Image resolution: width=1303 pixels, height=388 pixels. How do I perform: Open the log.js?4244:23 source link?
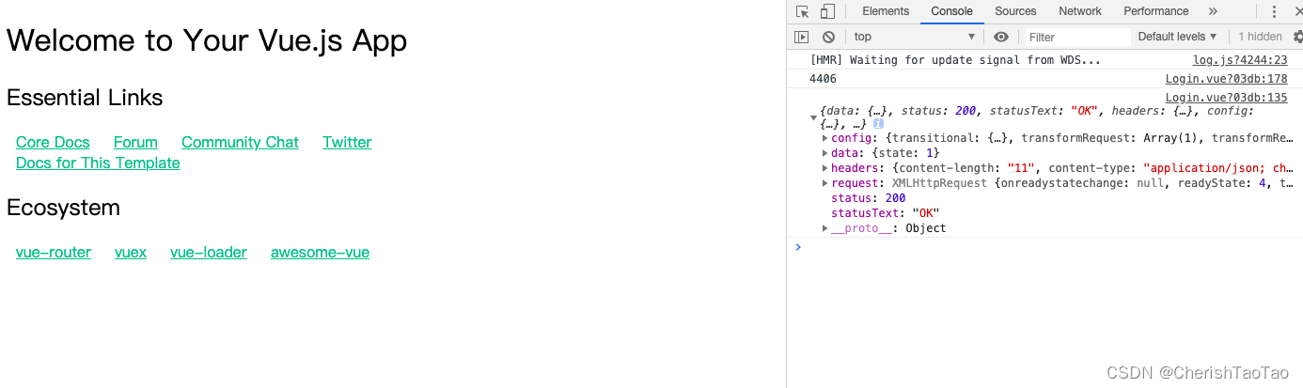(1240, 60)
